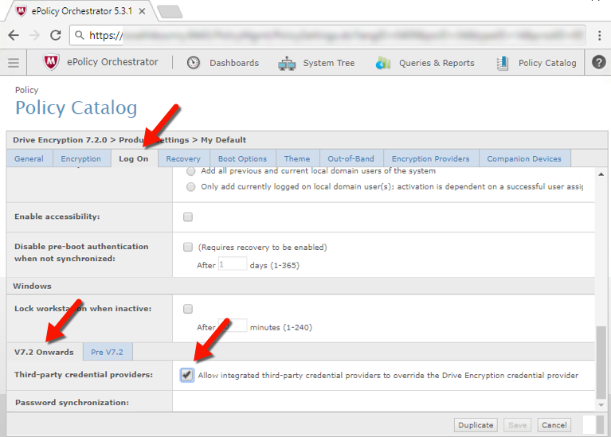This screenshot has width=611, height=437.
Task: Click 'Third-party credential providers:' label
Action: point(84,375)
